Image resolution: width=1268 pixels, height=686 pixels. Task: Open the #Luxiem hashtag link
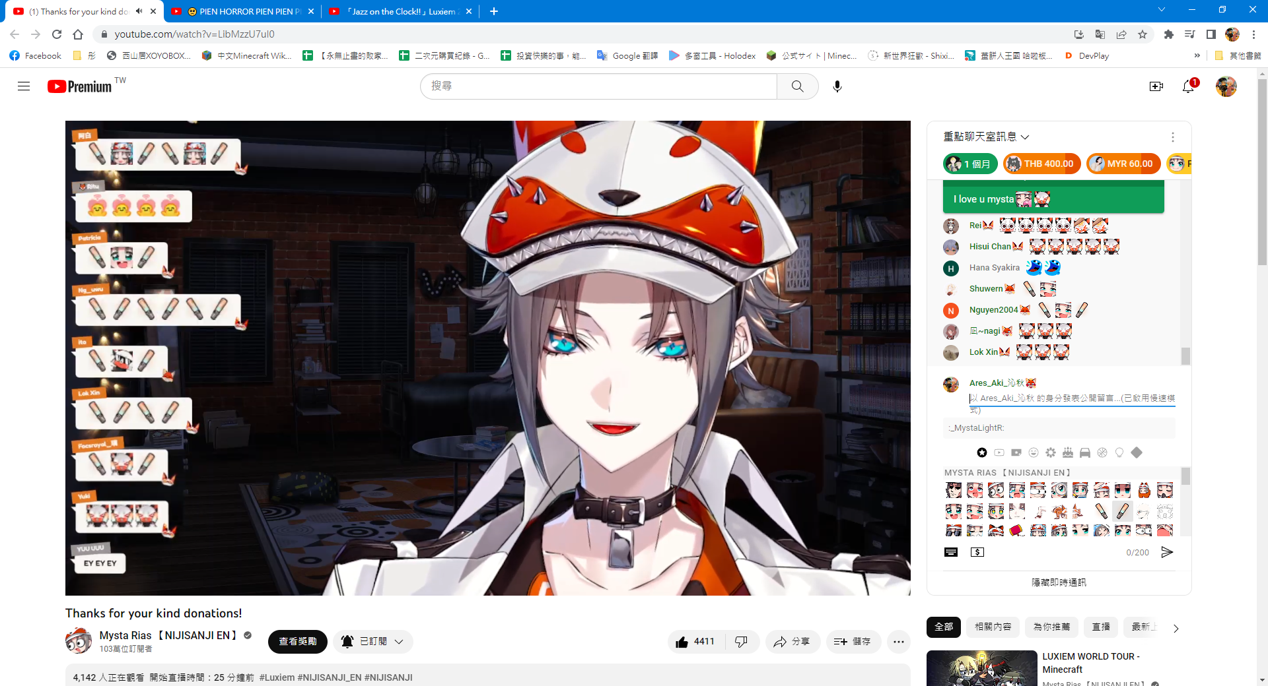point(277,677)
